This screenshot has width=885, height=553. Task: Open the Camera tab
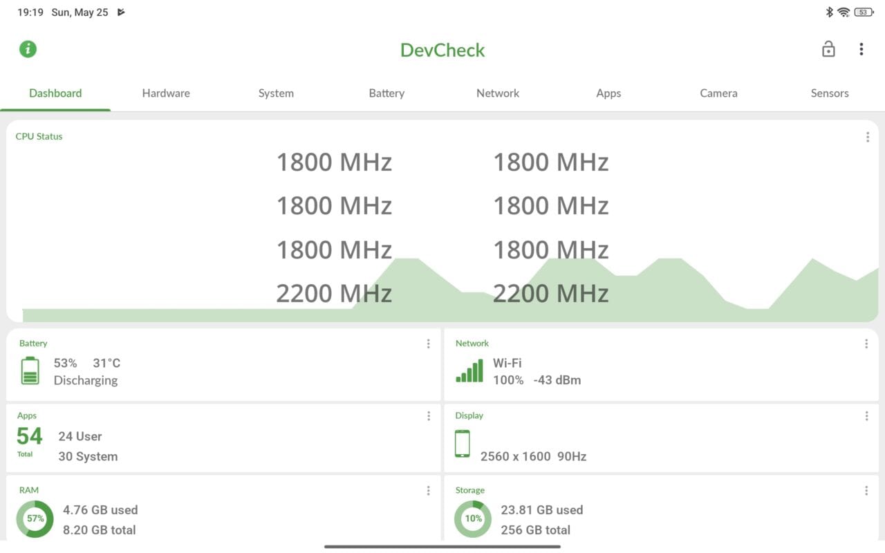tap(718, 93)
